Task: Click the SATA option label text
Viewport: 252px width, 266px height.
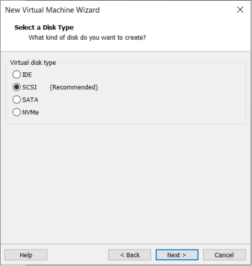Action: [30, 100]
